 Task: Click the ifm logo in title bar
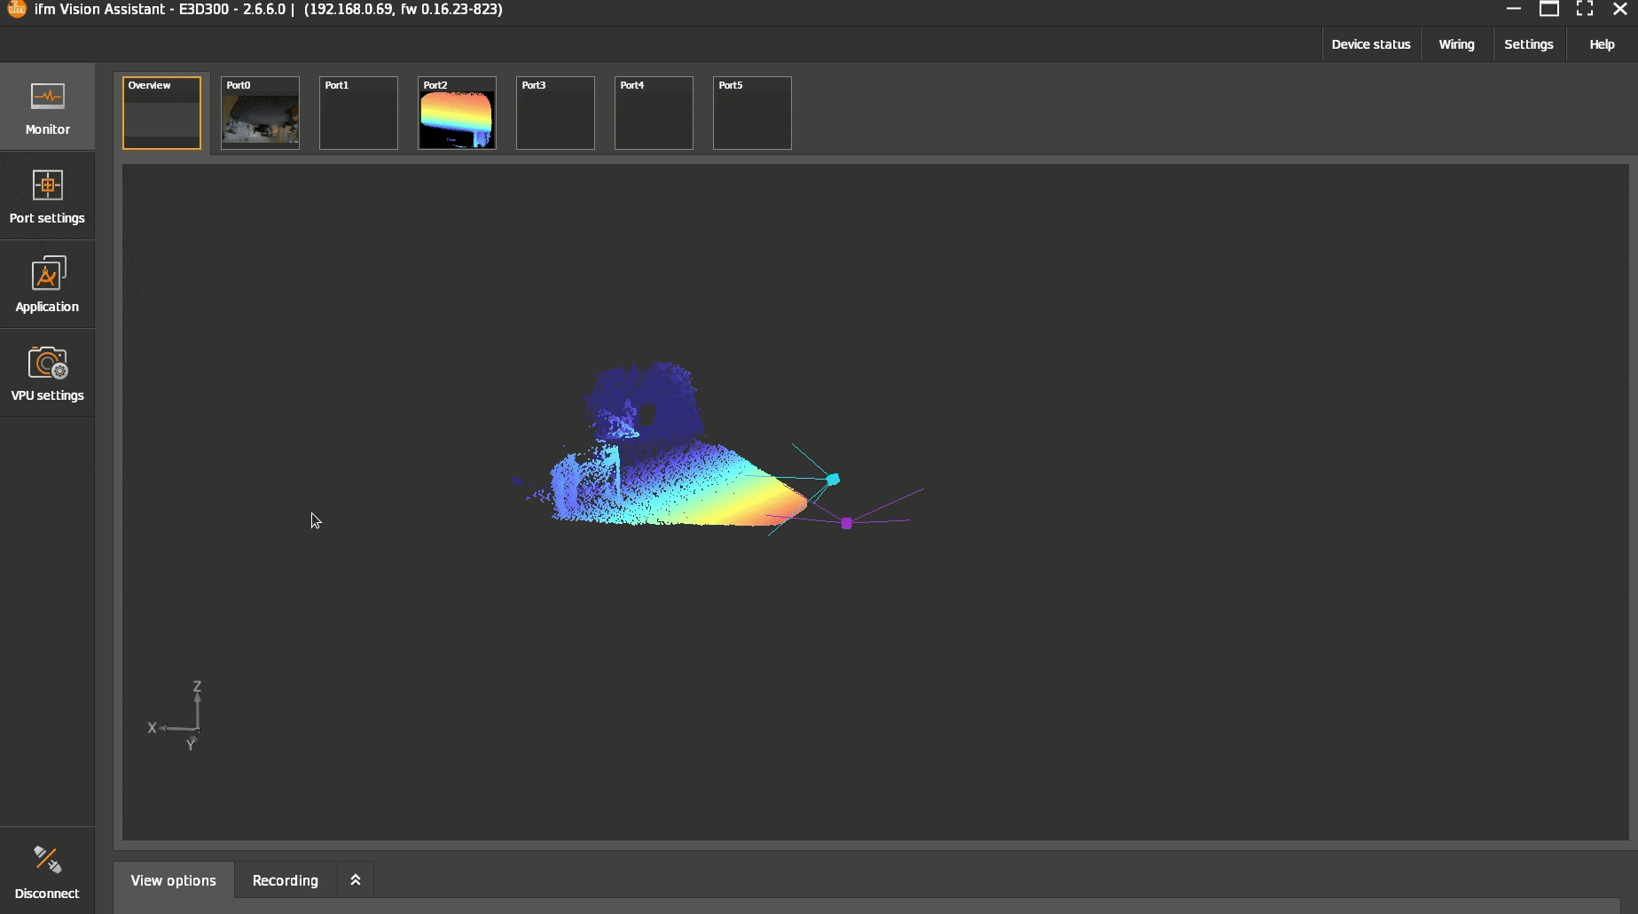[16, 10]
